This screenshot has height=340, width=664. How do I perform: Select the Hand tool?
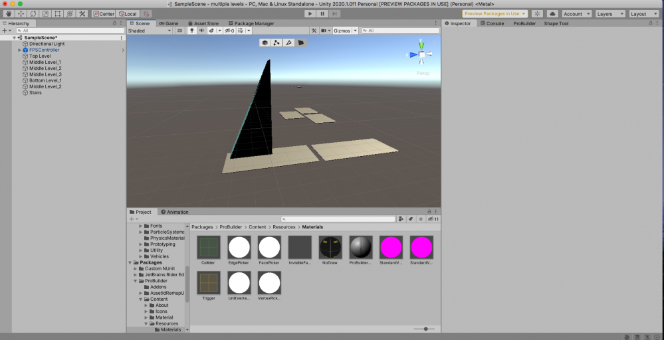pyautogui.click(x=9, y=14)
